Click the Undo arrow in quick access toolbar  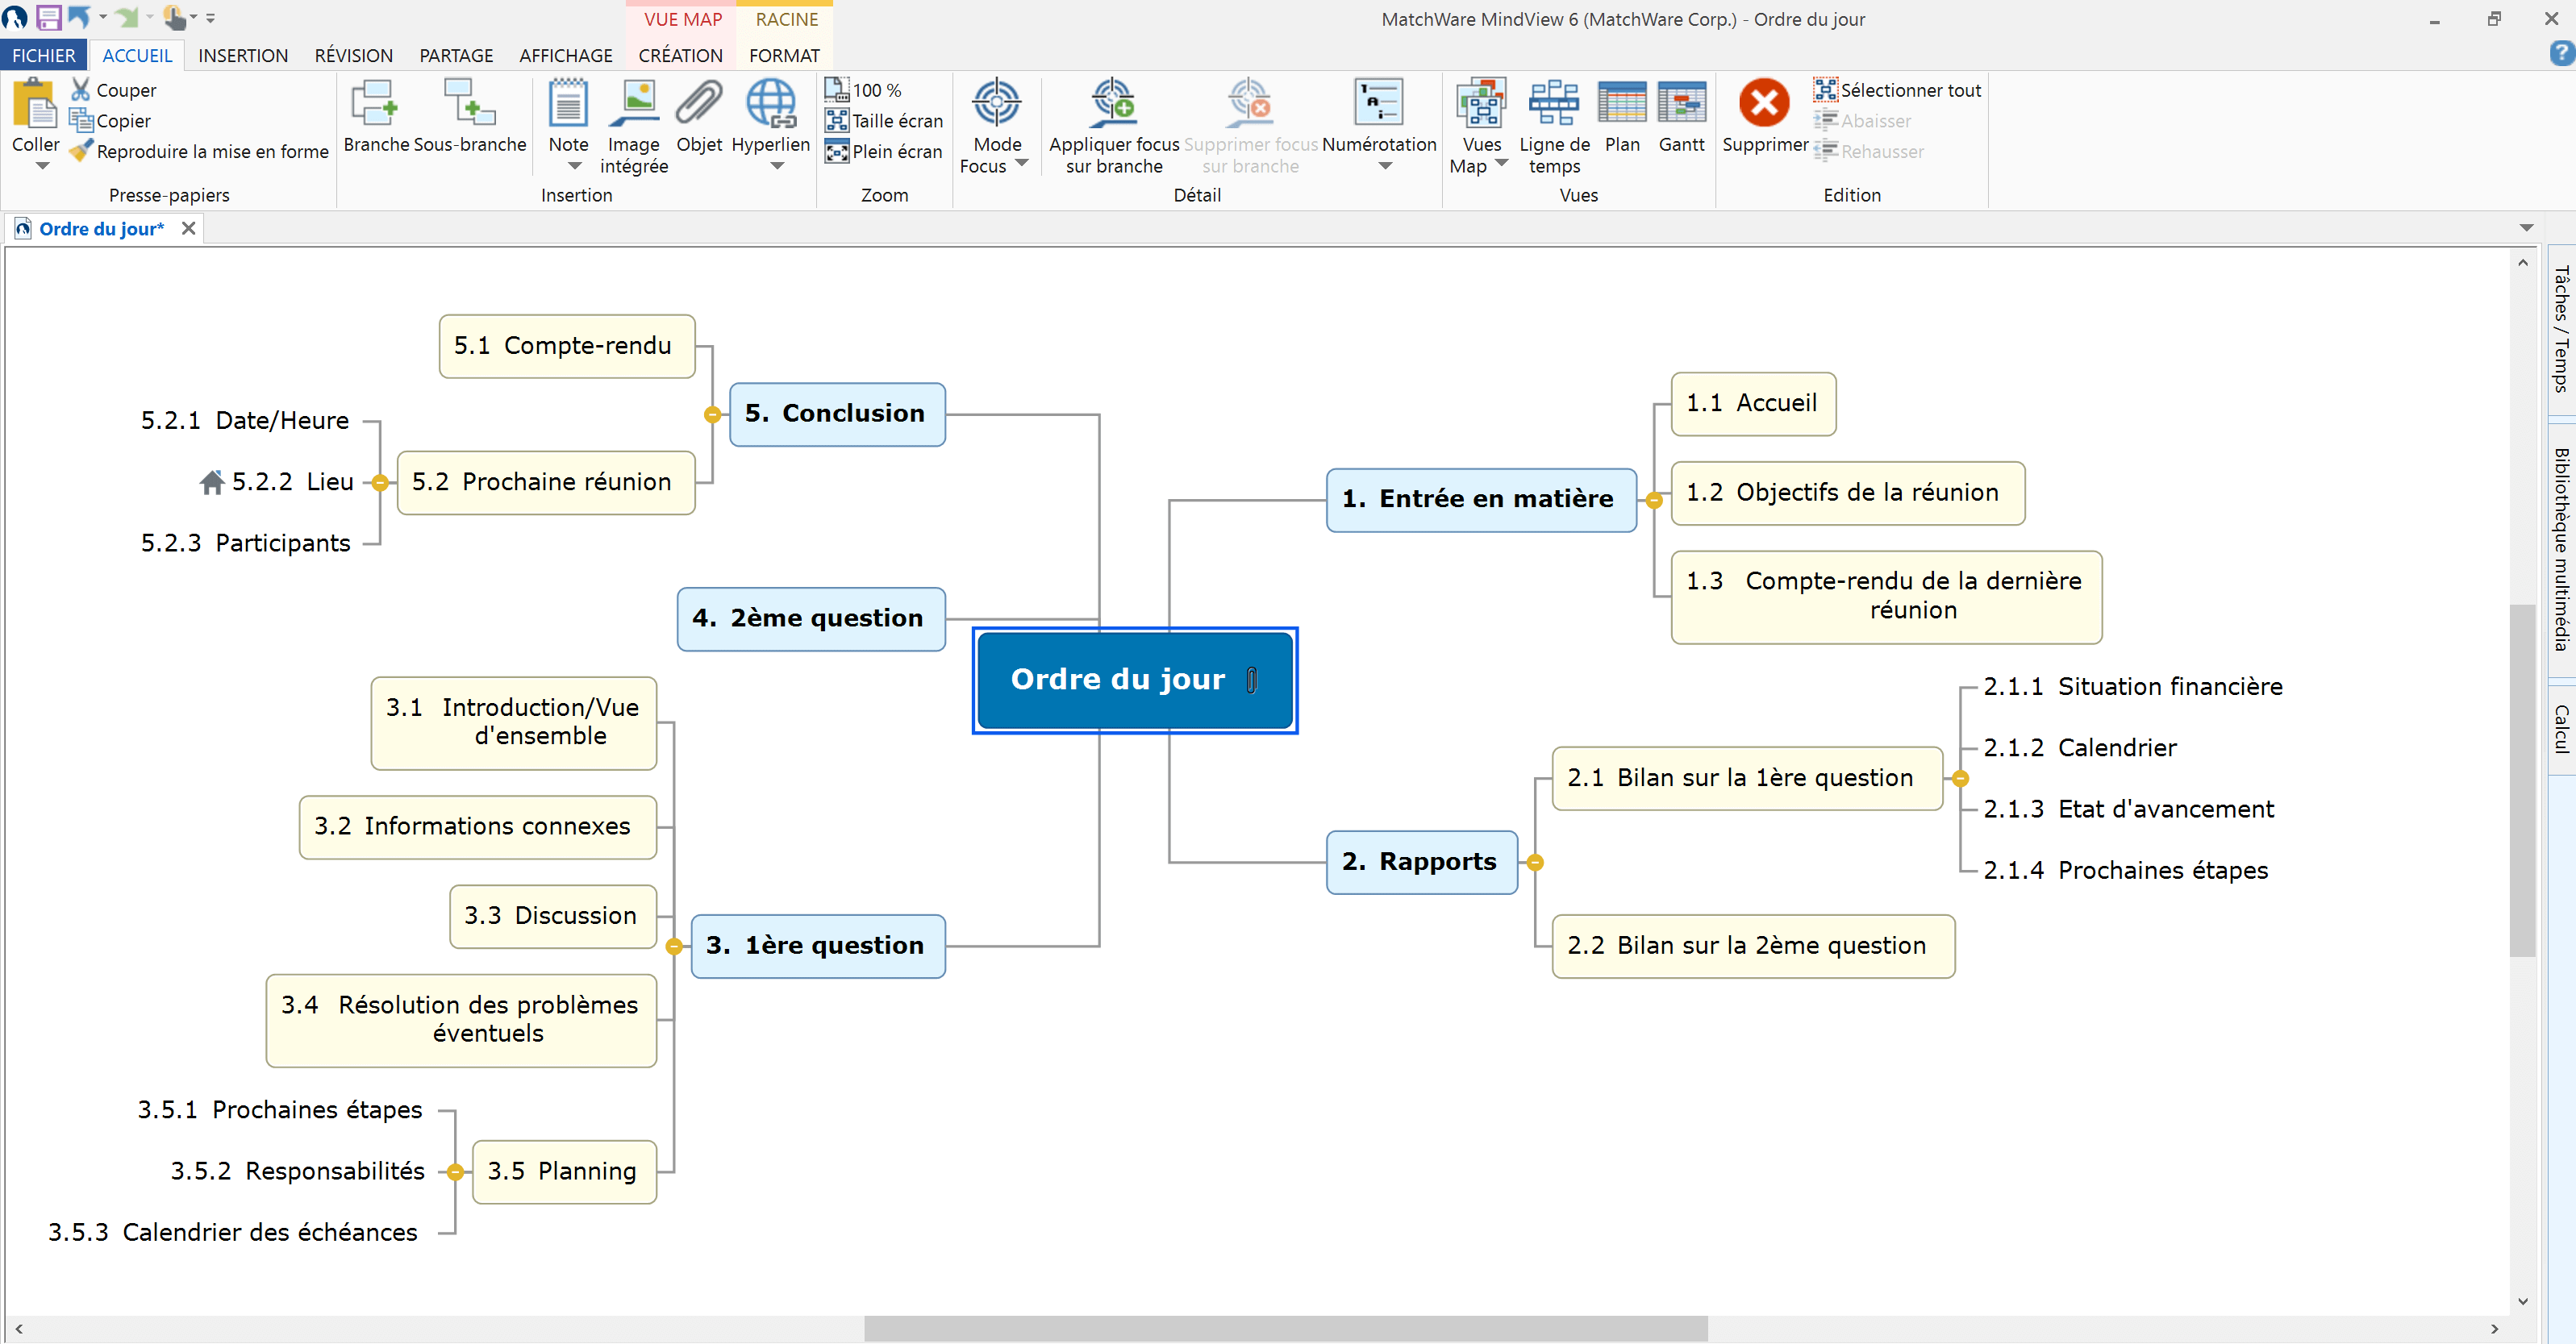(x=79, y=17)
